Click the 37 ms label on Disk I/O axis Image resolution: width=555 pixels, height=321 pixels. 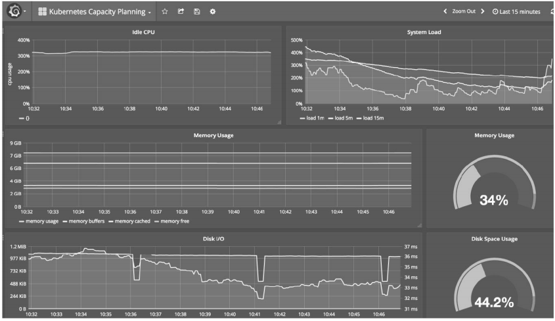click(411, 247)
